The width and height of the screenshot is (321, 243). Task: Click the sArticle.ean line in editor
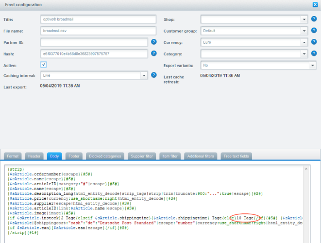(x=68, y=228)
